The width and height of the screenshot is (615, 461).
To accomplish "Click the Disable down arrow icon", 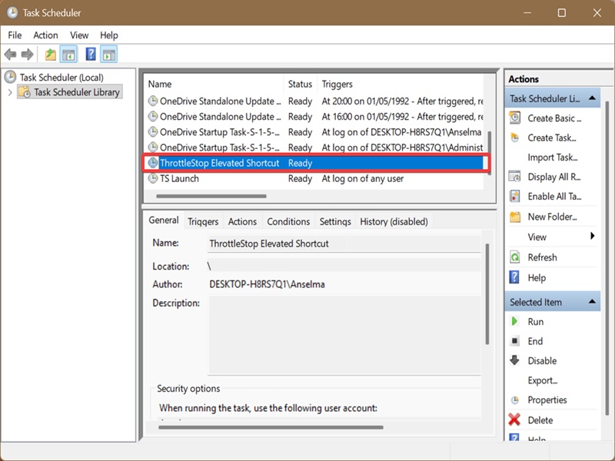I will pos(514,360).
